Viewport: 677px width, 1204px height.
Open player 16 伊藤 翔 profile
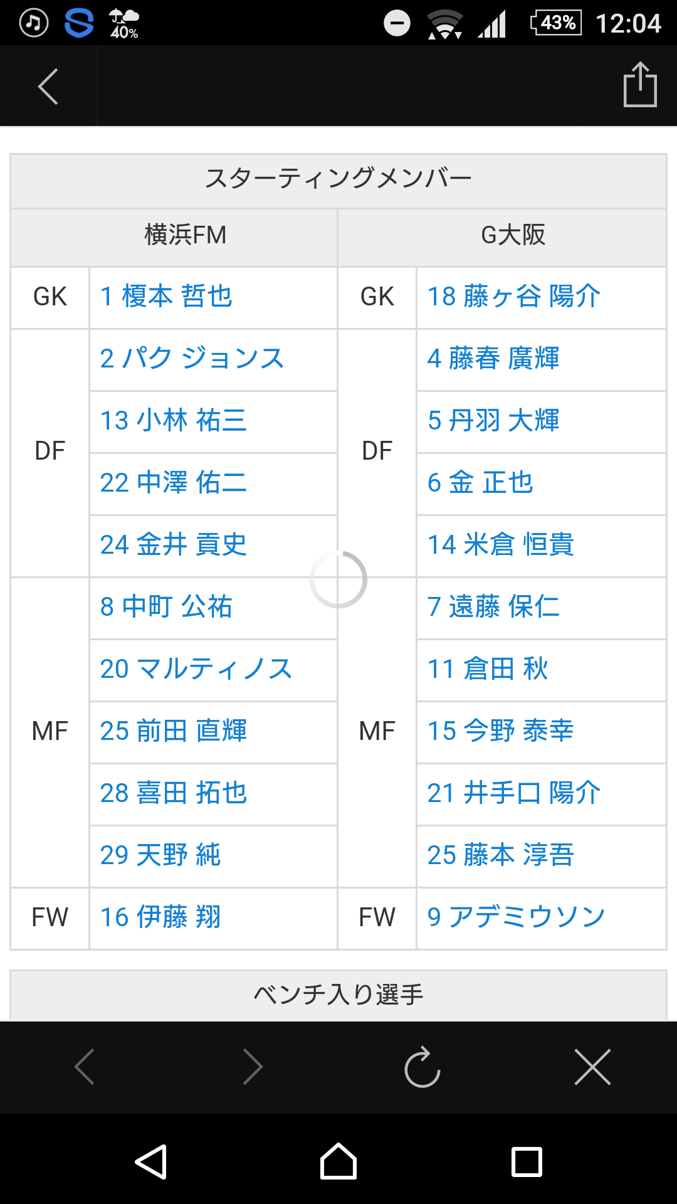(x=160, y=917)
